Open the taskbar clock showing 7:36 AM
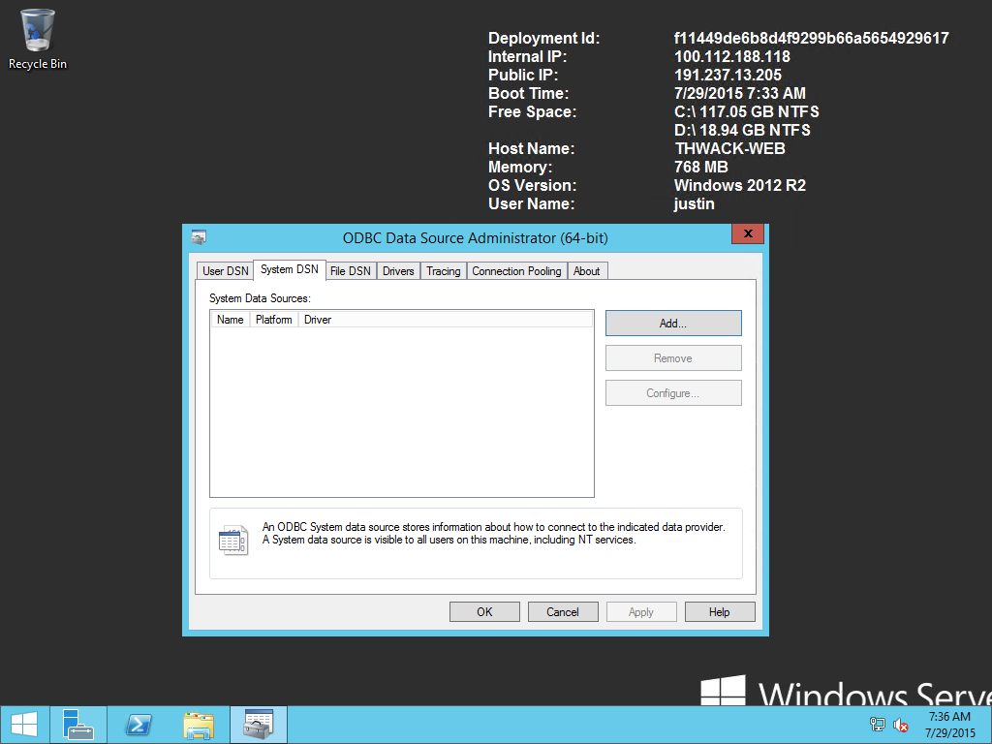 (949, 725)
